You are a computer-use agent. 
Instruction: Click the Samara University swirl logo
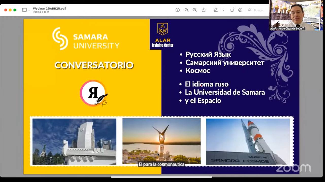[x=60, y=39]
